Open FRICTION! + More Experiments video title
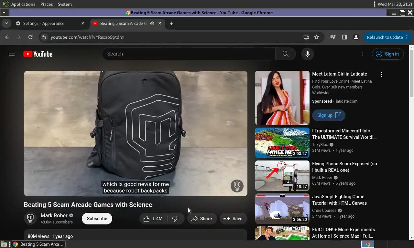The image size is (414, 248). (x=343, y=233)
